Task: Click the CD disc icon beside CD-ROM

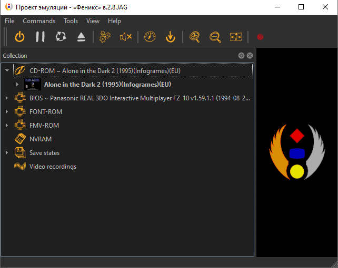Action: pyautogui.click(x=20, y=70)
